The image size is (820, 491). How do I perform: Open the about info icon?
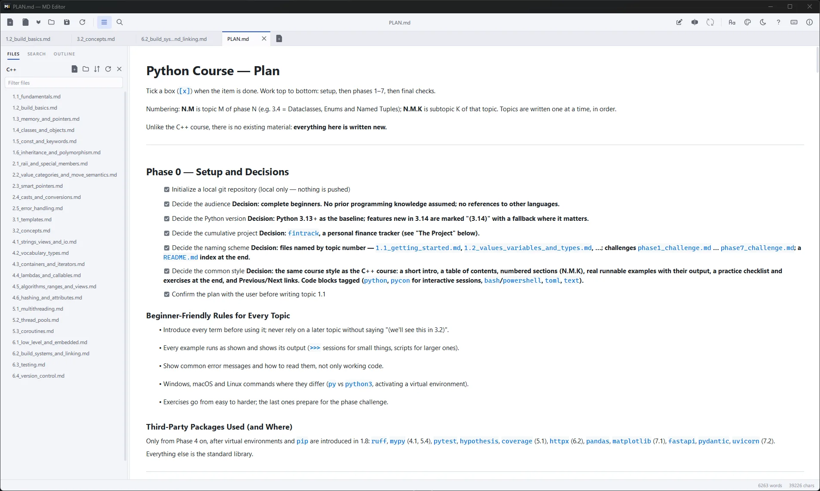pos(810,22)
